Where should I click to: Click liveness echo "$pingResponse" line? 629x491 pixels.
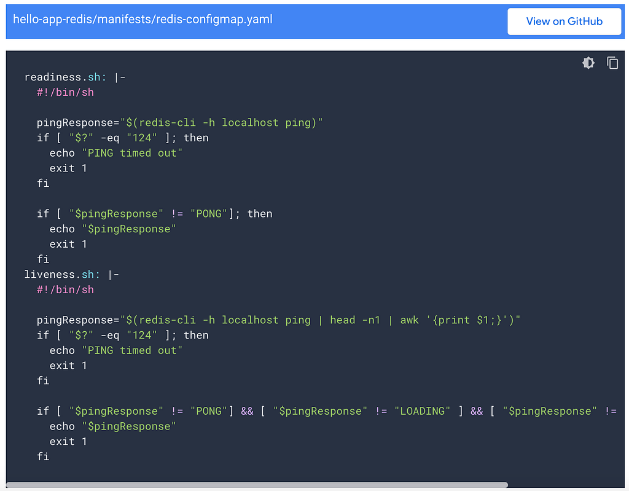113,426
